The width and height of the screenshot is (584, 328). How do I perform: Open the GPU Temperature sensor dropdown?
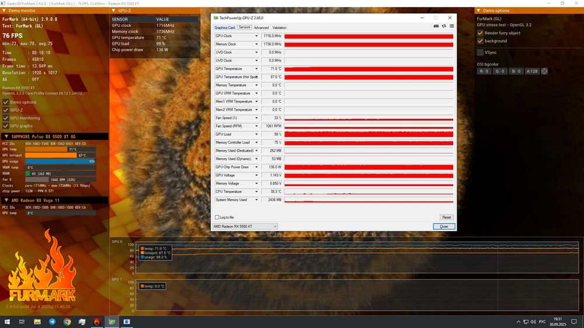coord(256,69)
